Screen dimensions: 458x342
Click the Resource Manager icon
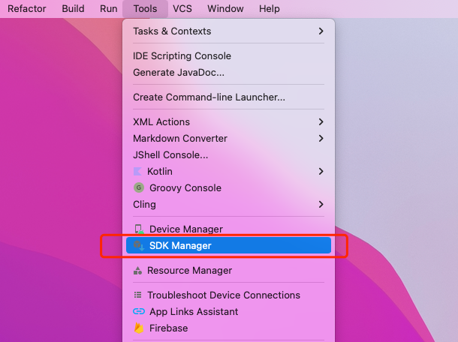point(138,270)
